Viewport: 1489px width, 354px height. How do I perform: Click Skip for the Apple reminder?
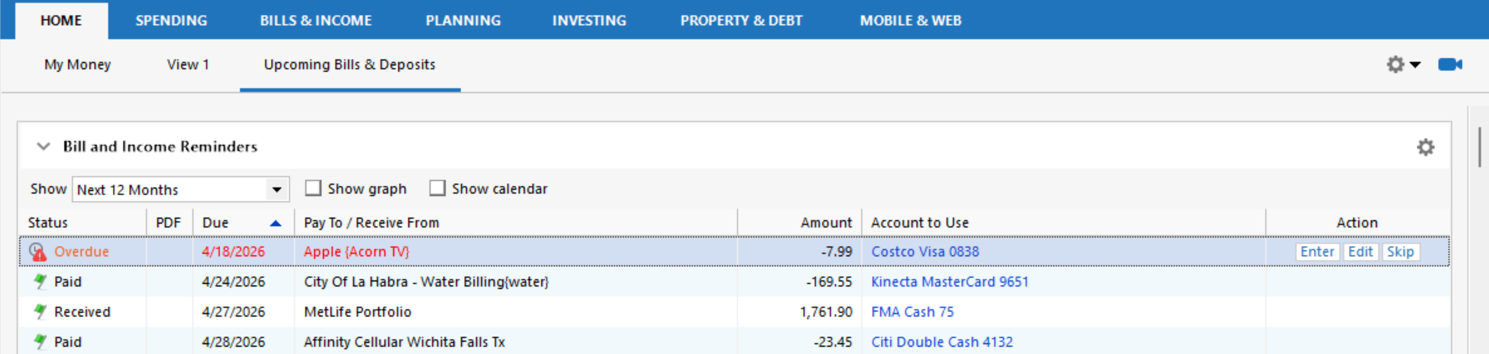pyautogui.click(x=1400, y=252)
